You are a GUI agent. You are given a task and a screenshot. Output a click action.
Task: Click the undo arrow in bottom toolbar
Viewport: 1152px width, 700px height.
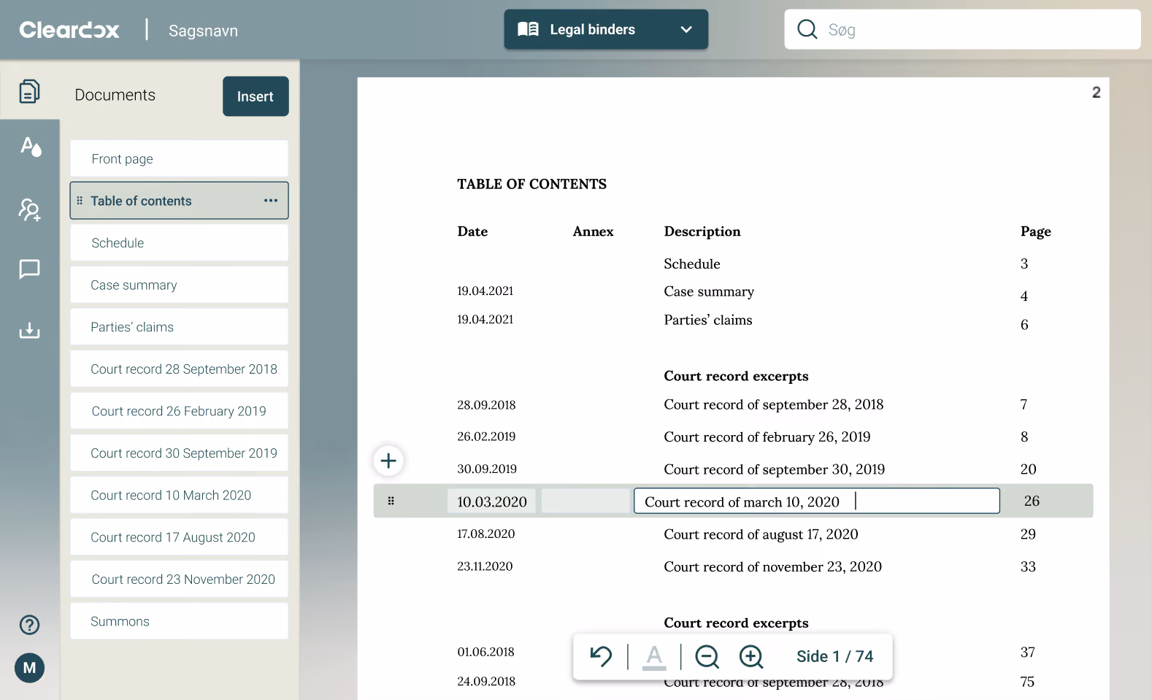point(601,656)
